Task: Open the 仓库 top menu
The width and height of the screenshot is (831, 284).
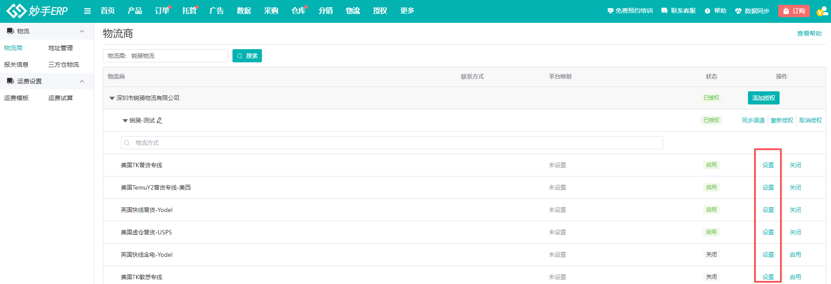Action: coord(298,11)
